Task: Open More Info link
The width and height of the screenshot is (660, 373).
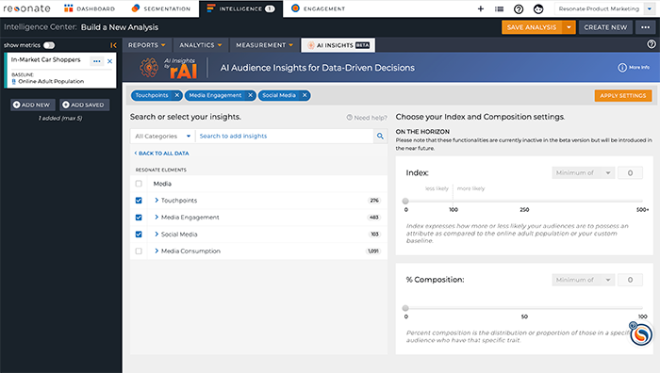Action: tap(634, 67)
